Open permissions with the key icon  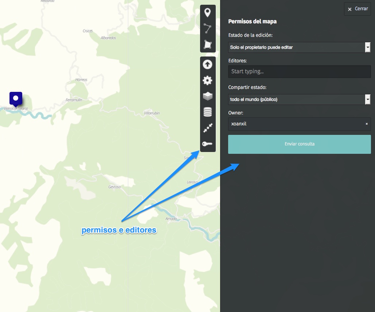(207, 144)
